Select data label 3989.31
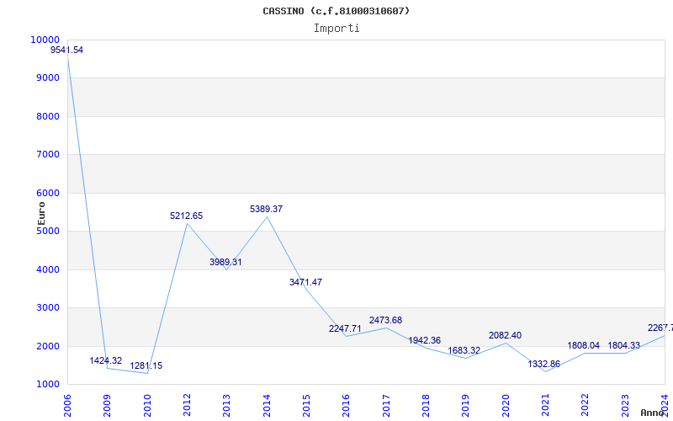This screenshot has width=673, height=421. [225, 262]
